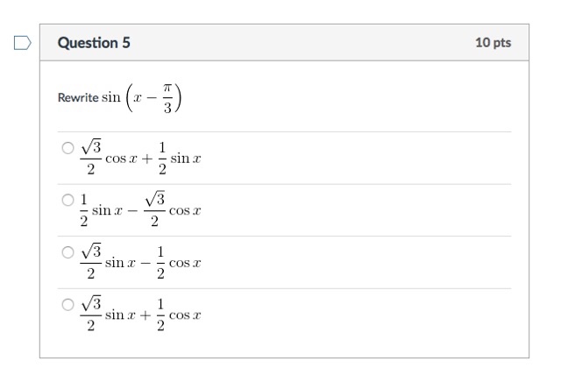561x382 pixels.
Task: Click the plus sign in the last answer
Action: point(146,315)
